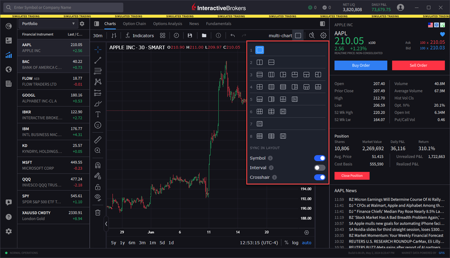Open the quick search chart icon
This screenshot has width=450, height=258.
coord(312,36)
